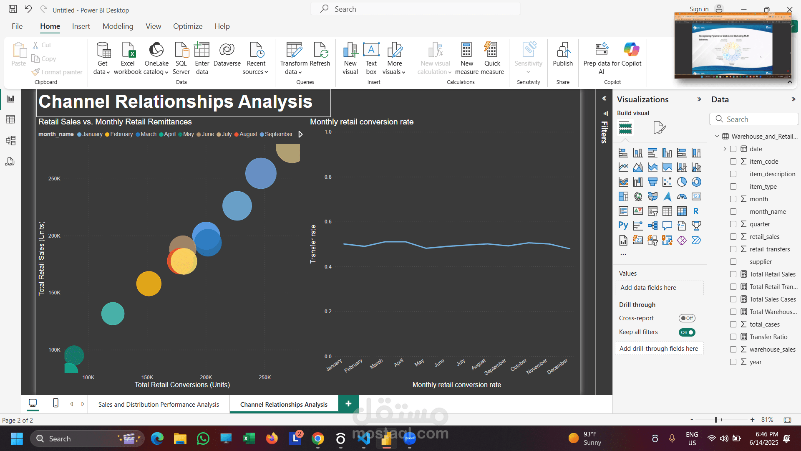Collapse the Visualizations pane chevron
The height and width of the screenshot is (451, 801).
pos(699,99)
